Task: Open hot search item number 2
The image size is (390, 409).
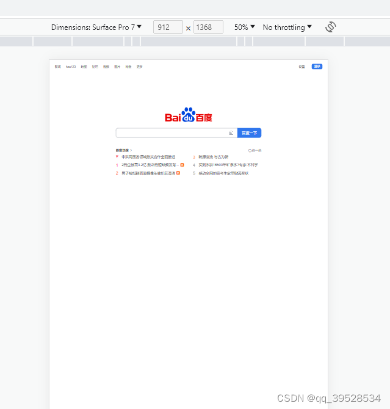Action: coord(148,173)
